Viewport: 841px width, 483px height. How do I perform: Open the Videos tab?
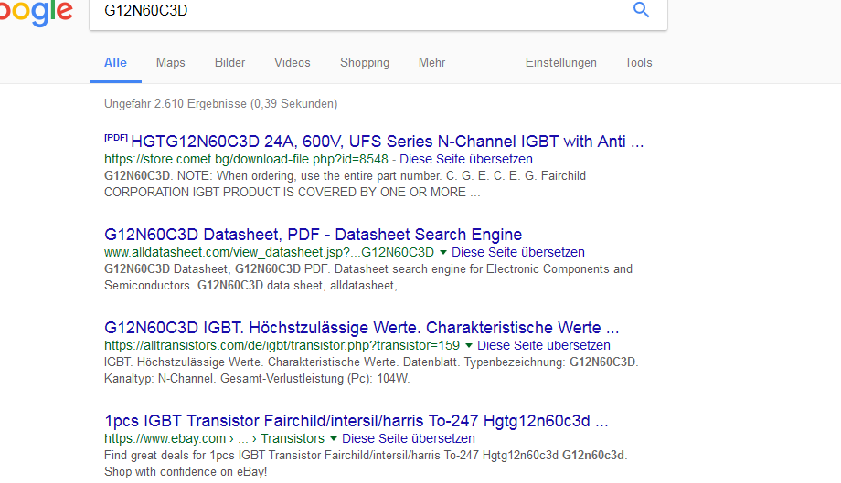tap(293, 63)
